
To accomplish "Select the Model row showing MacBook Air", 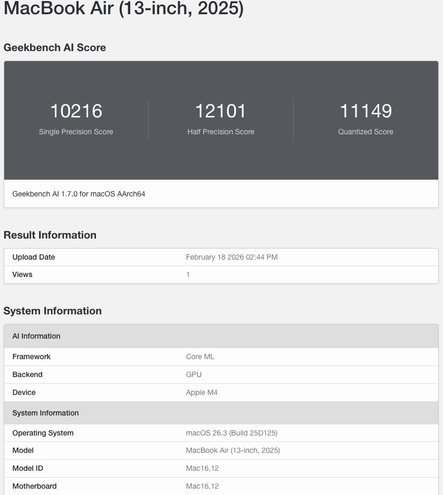I will 233,450.
